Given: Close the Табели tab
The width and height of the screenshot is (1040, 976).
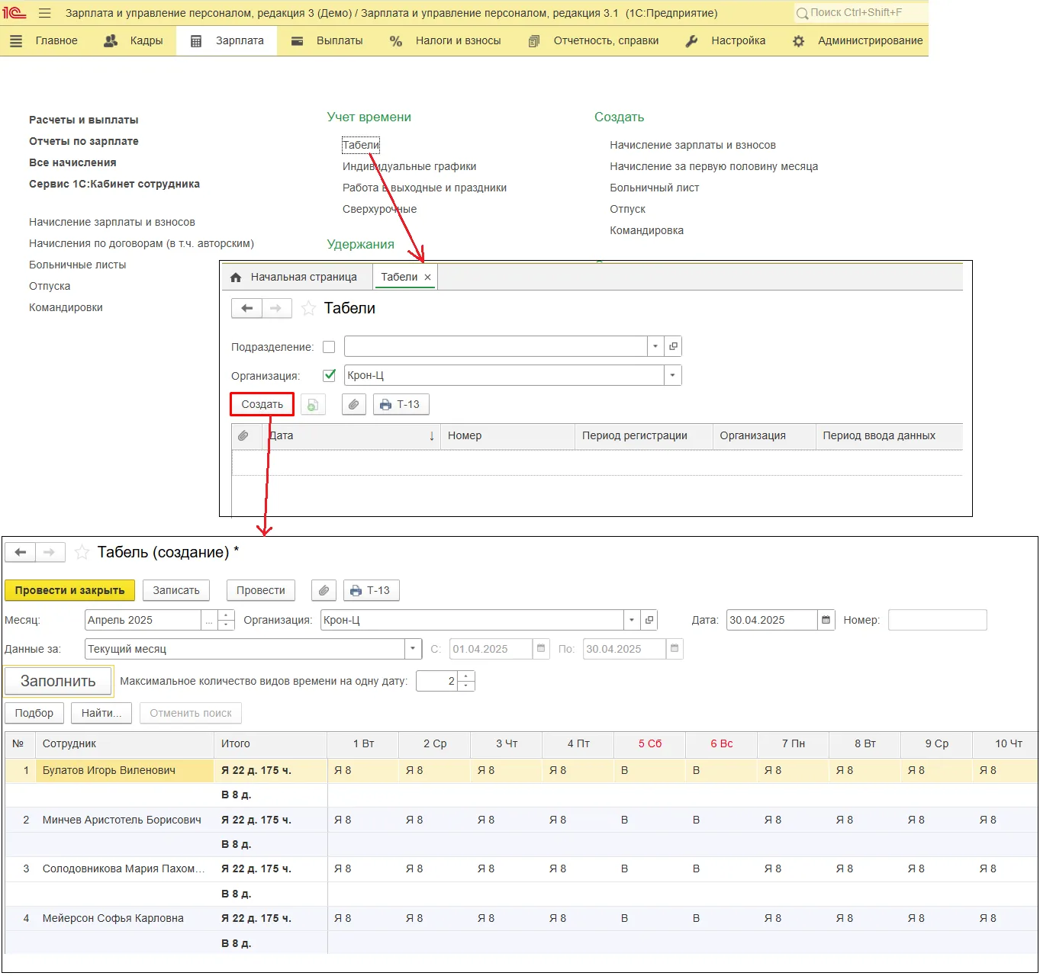Looking at the screenshot, I should 427,278.
